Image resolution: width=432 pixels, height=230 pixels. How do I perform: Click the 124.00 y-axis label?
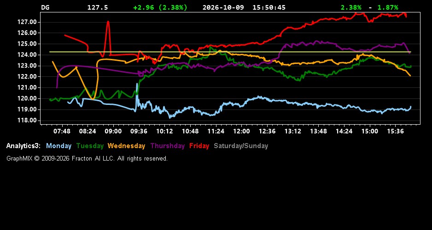27,55
